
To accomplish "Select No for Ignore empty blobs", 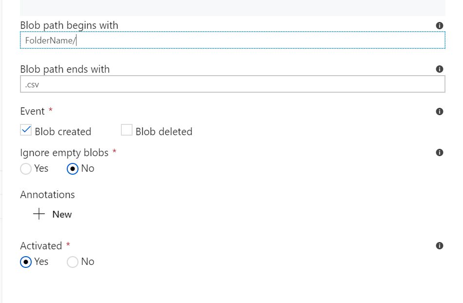I will pos(73,169).
